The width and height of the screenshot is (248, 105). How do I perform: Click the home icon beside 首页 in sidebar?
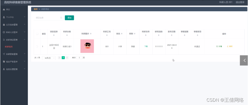pos(4,10)
